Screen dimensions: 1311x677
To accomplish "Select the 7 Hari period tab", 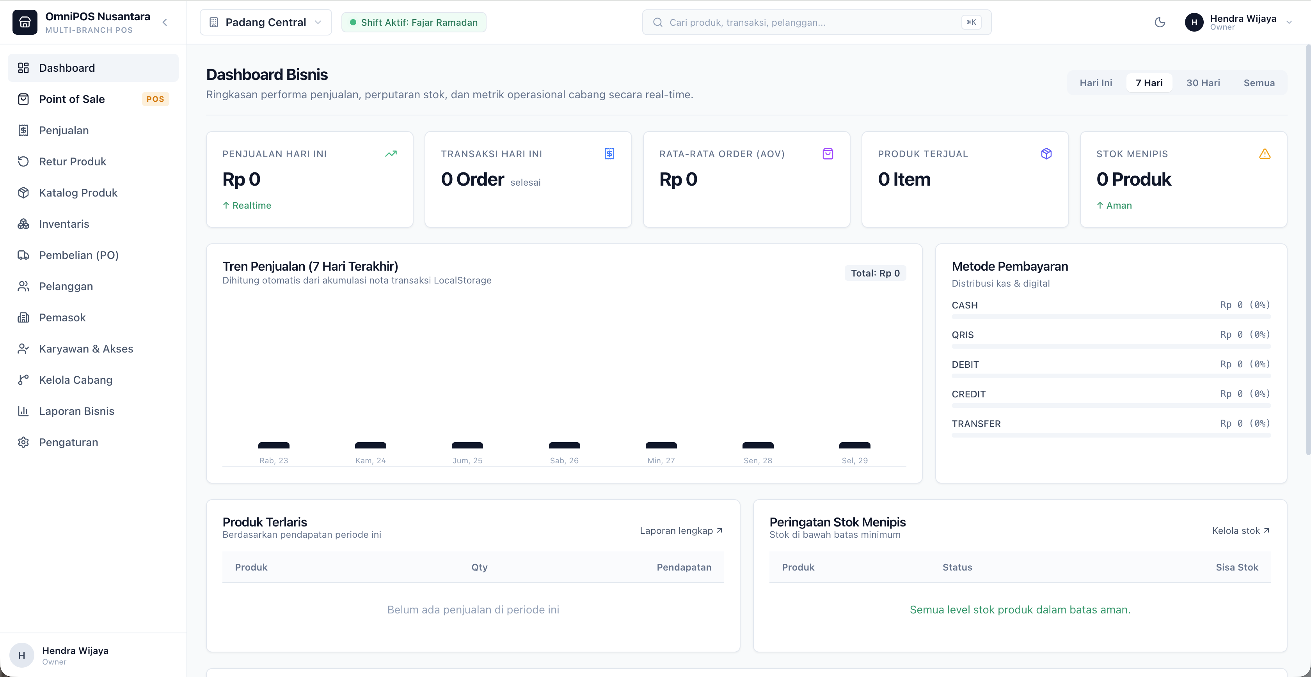I will click(1149, 83).
